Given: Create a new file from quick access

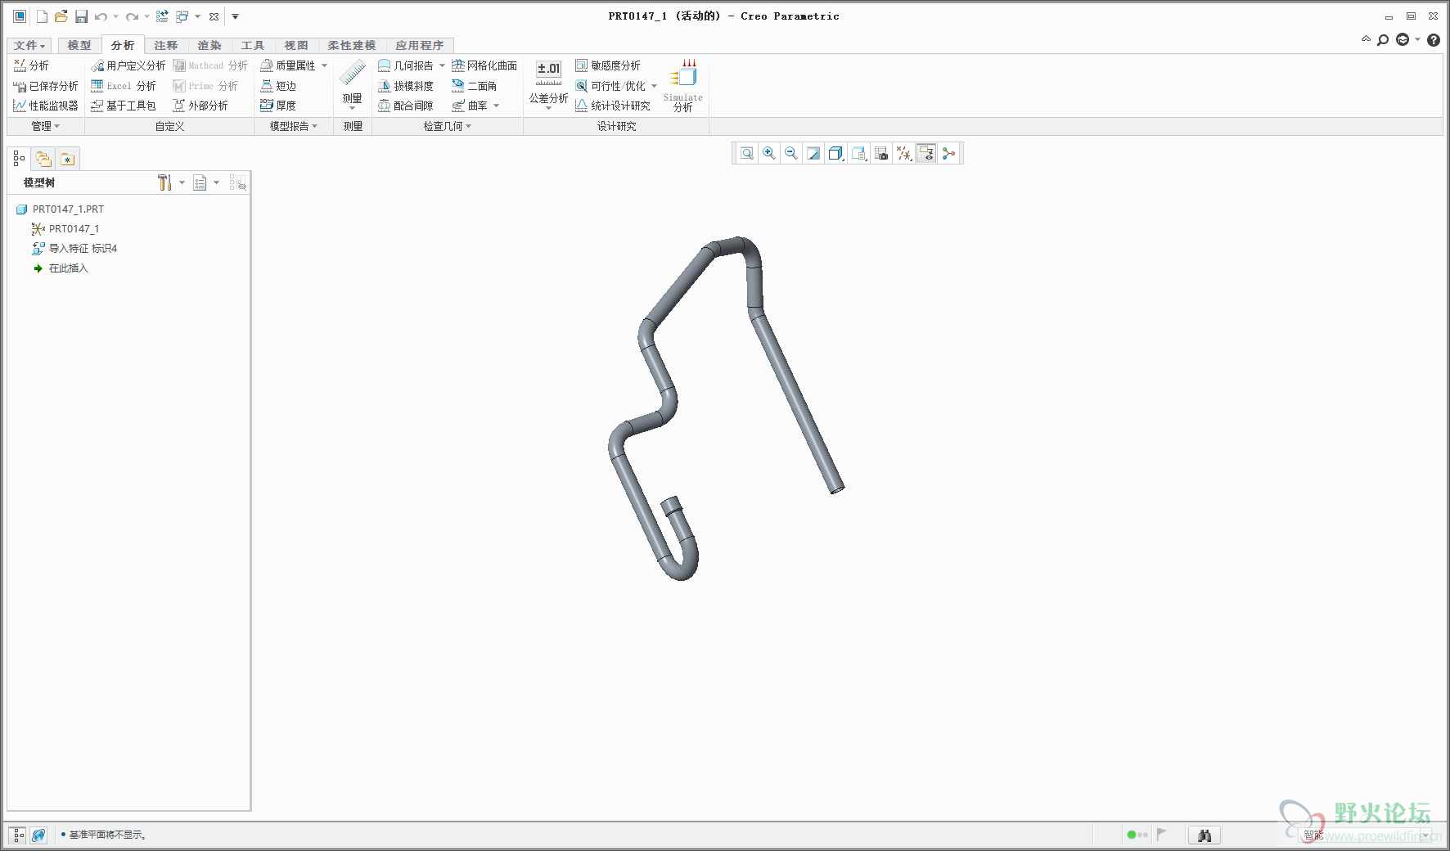Looking at the screenshot, I should [x=42, y=16].
